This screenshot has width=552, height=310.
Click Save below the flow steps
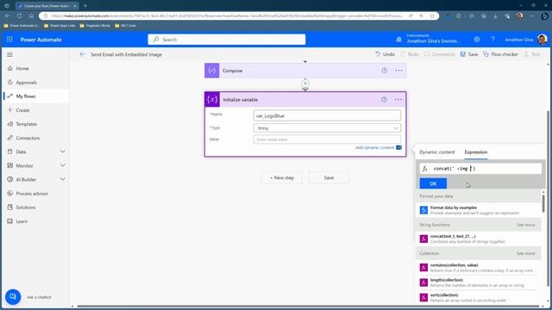[329, 178]
